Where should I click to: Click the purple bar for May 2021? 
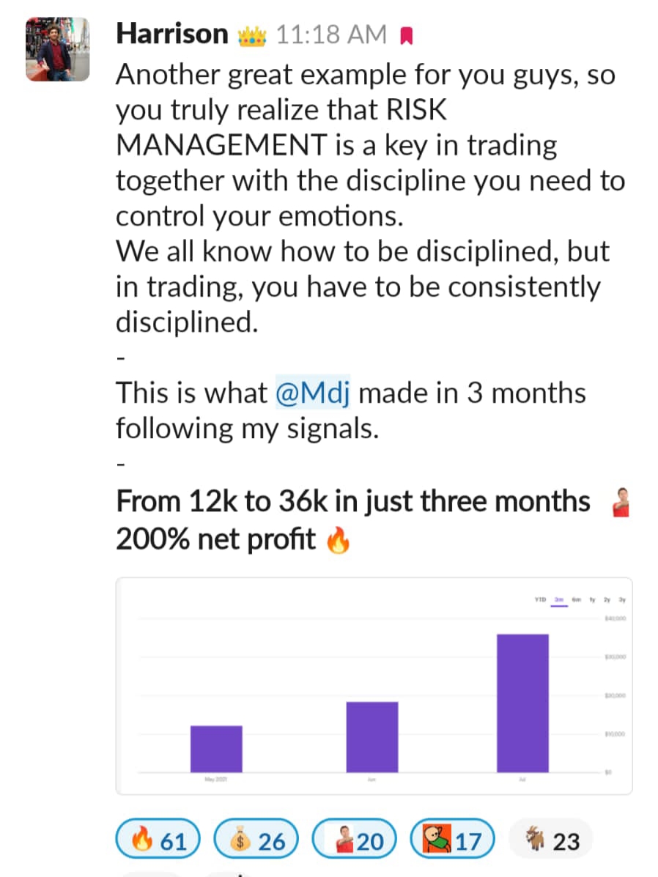217,749
